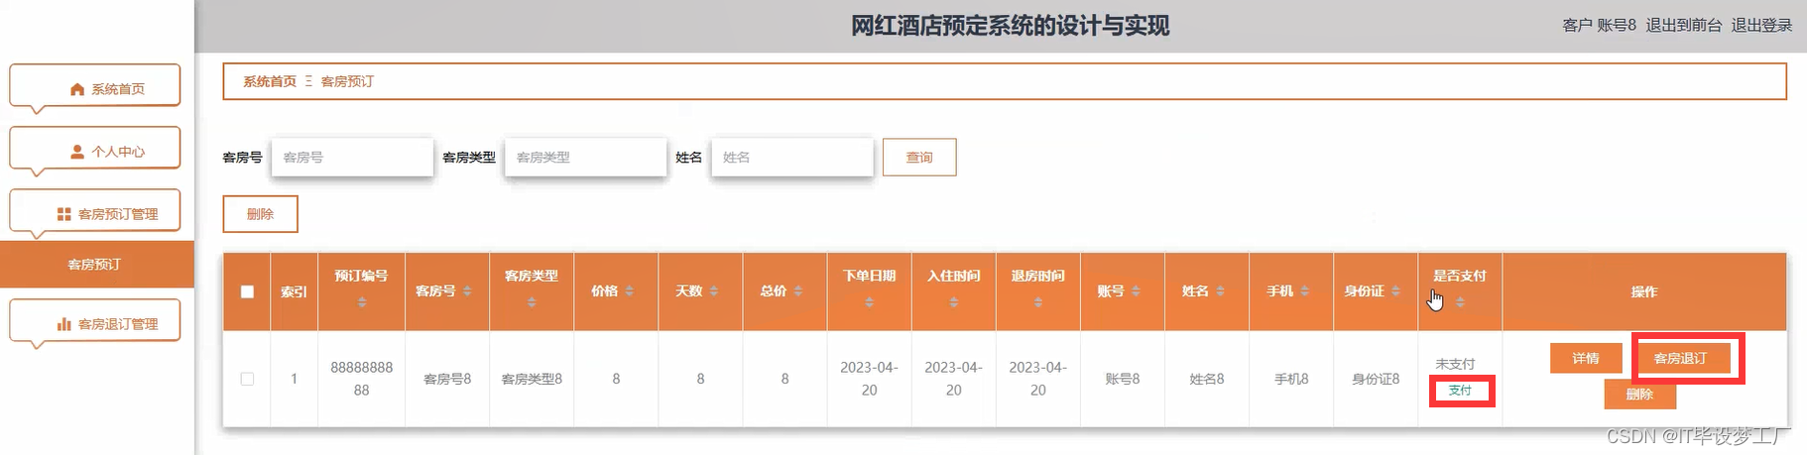1807x455 pixels.
Task: Click the 未支付 status text
Action: (1455, 364)
